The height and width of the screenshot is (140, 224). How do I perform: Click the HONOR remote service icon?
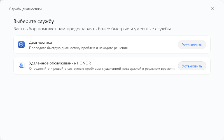[x=21, y=66]
